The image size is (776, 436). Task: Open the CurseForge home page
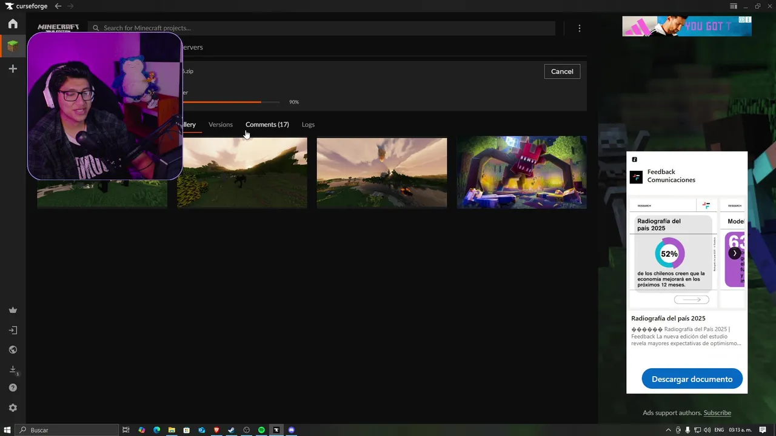coord(13,24)
